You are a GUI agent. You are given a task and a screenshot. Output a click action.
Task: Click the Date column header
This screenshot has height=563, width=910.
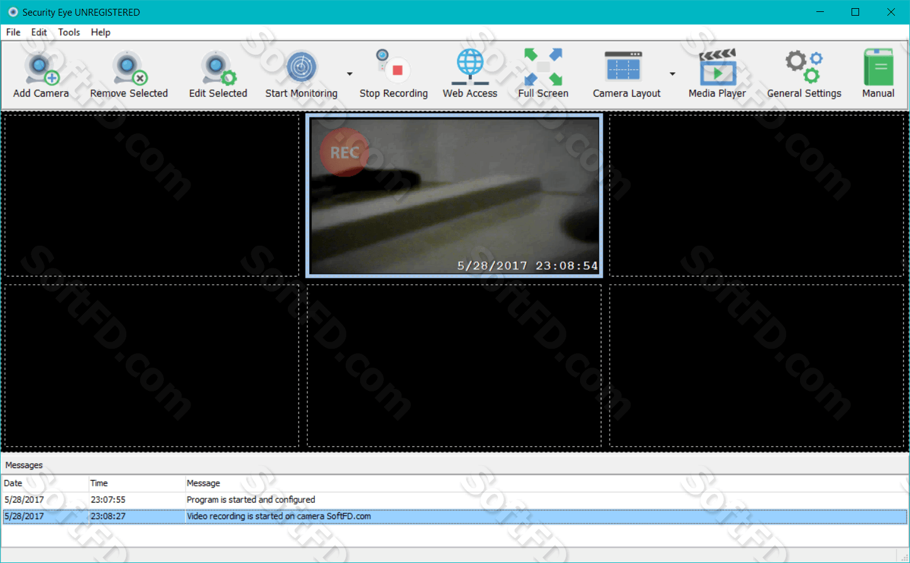tap(45, 483)
